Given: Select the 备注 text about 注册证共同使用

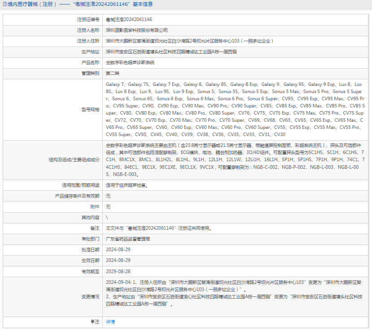Looking at the screenshot, I should point(159,228).
